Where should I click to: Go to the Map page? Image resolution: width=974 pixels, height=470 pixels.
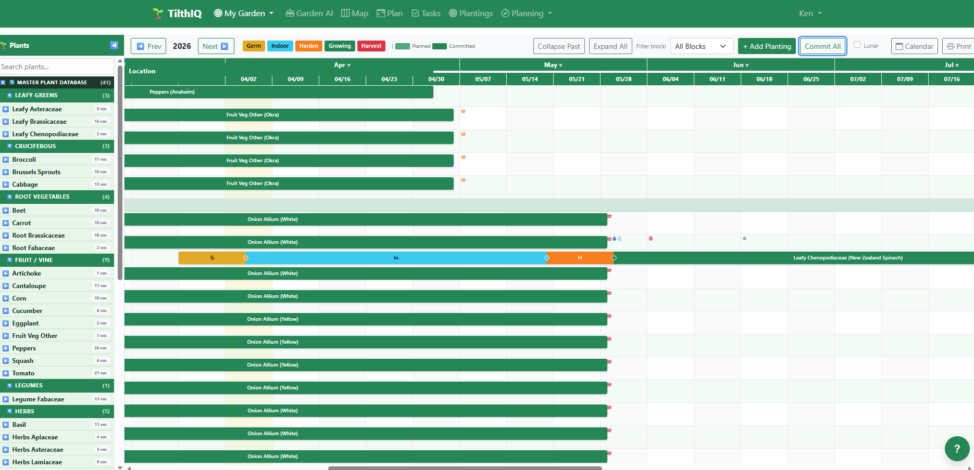click(355, 13)
